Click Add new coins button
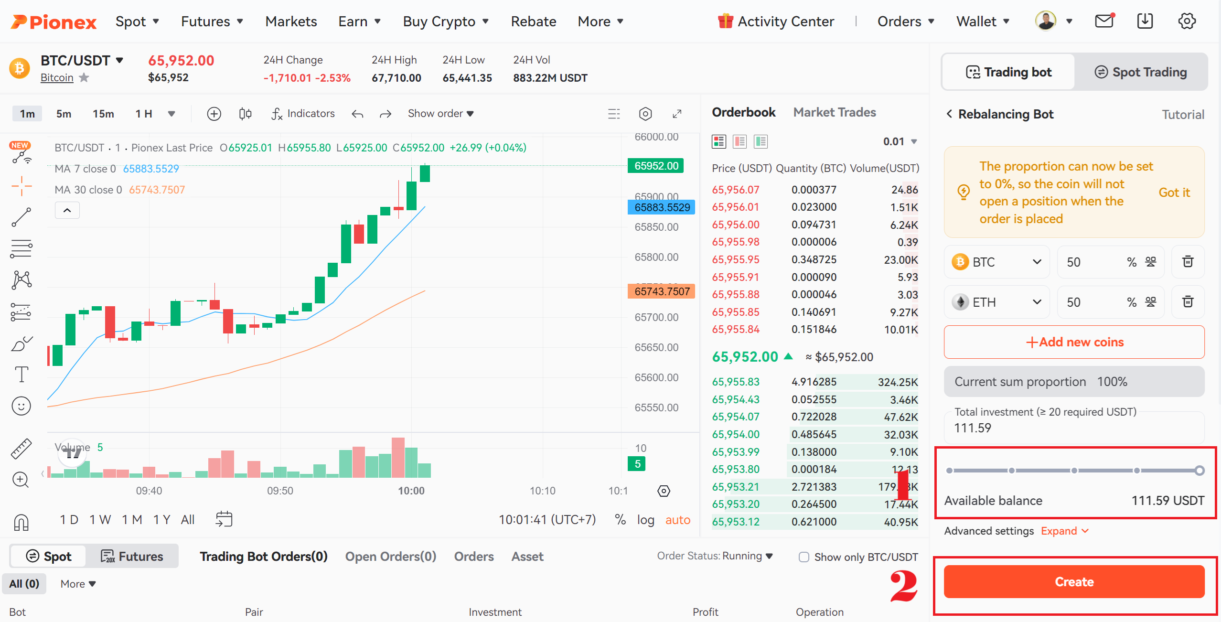The height and width of the screenshot is (622, 1221). [1074, 342]
